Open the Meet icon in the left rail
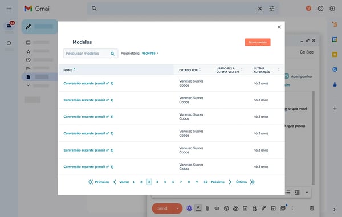Screen dimensions: 342x217 (x=9, y=43)
